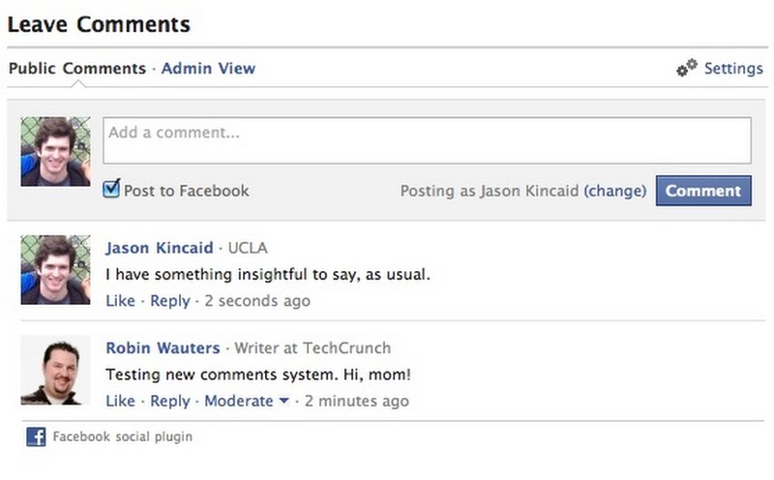Open Jason Kincaid's comment avatar
The height and width of the screenshot is (480, 774).
pos(55,270)
